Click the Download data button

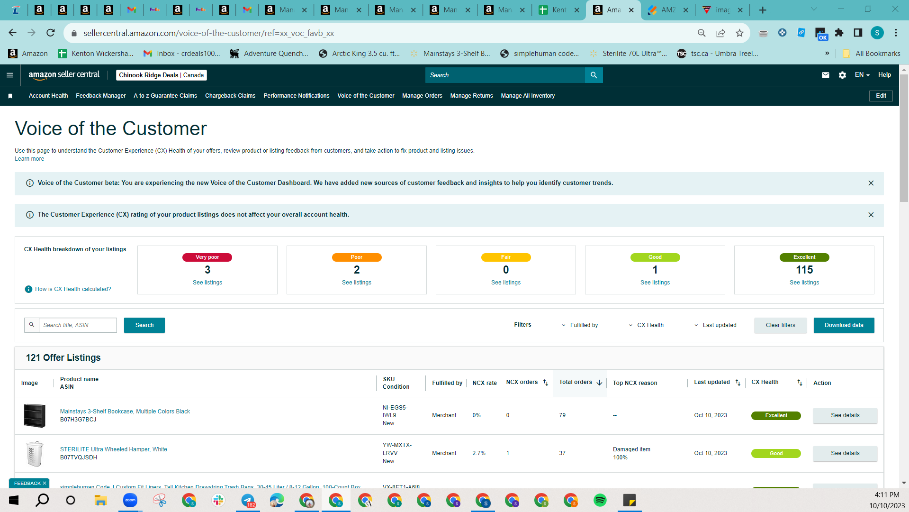tap(844, 325)
